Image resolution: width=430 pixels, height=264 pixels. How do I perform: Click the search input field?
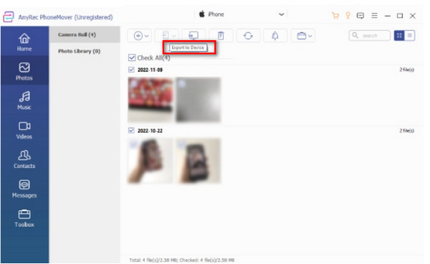(369, 36)
